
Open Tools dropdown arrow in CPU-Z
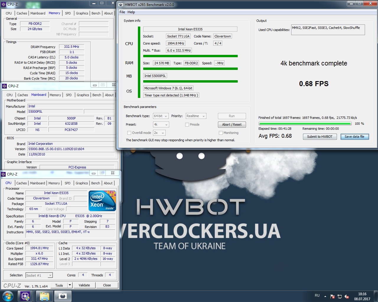(x=70, y=285)
